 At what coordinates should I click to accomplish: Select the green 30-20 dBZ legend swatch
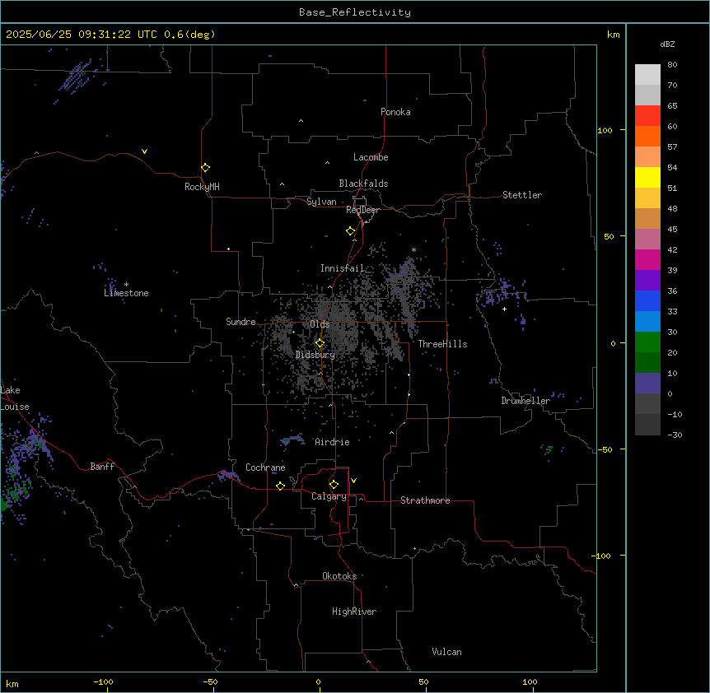(647, 342)
